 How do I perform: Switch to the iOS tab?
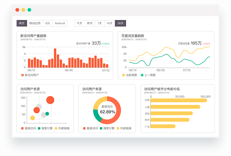pyautogui.click(x=48, y=23)
